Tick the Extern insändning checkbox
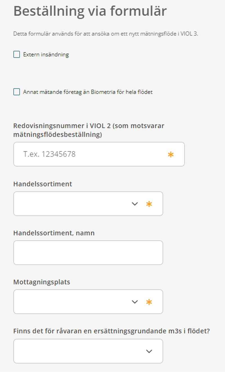Viewport: 225px width, 372px height. coord(17,54)
